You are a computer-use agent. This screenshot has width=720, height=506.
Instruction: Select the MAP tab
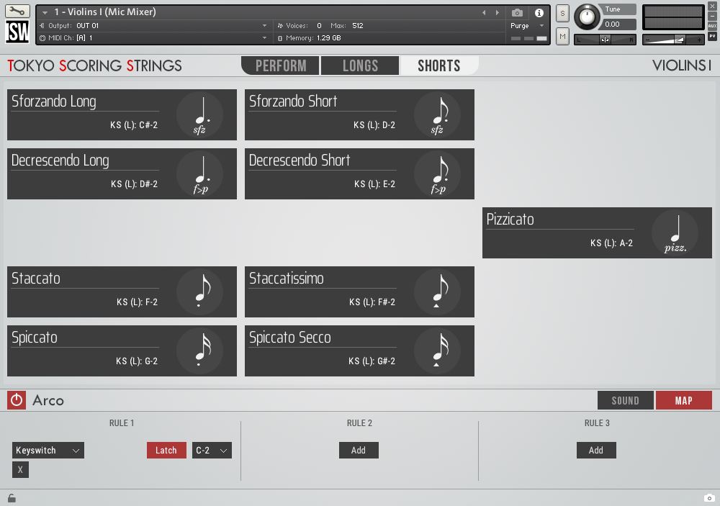coord(684,400)
